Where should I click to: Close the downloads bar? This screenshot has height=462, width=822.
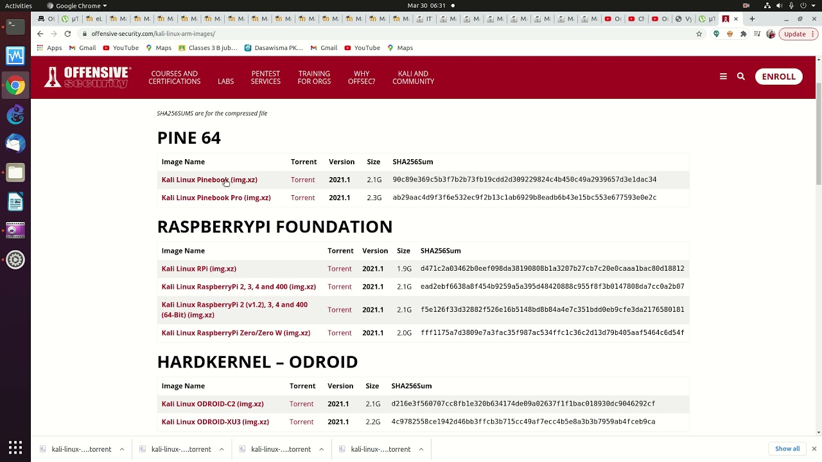pos(814,449)
